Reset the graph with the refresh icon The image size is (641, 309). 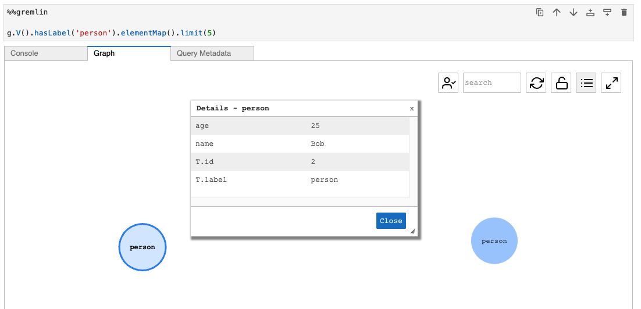(x=536, y=83)
